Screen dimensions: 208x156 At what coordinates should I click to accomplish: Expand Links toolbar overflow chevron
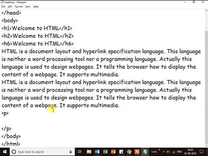click(x=159, y=150)
